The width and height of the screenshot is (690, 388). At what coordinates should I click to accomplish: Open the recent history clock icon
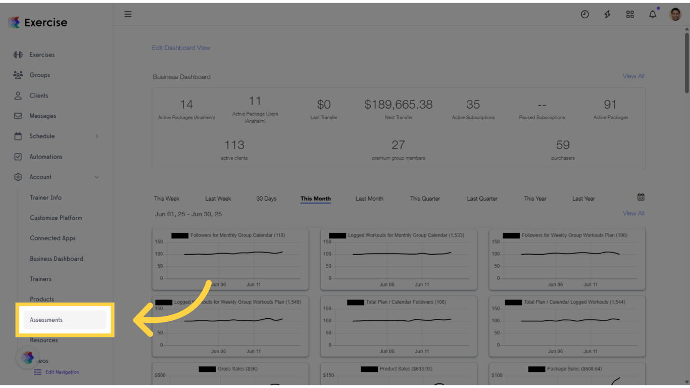[x=584, y=14]
